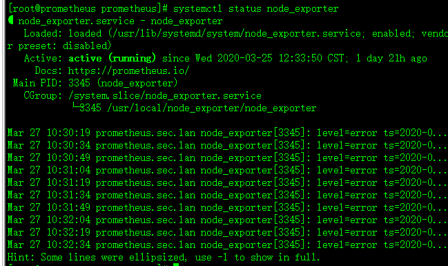
Task: Select the log line at 10:31:04
Action: pos(227,170)
